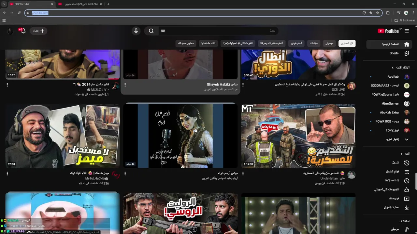The height and width of the screenshot is (234, 417).
Task: Play the لا مستحيل ميمز video thumbnail
Action: (x=63, y=136)
